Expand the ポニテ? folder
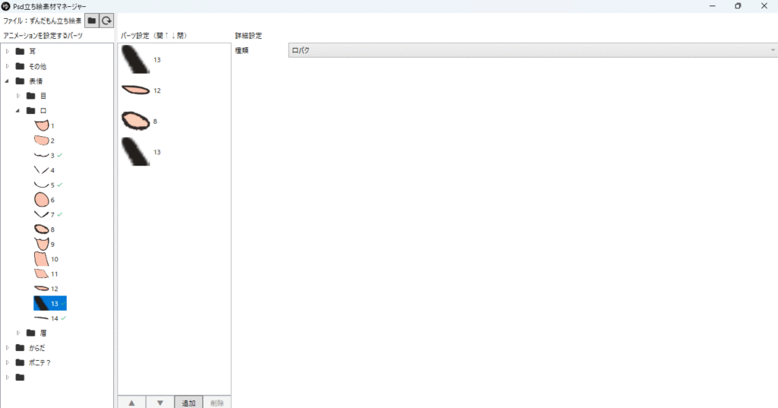Image resolution: width=778 pixels, height=408 pixels. click(8, 362)
